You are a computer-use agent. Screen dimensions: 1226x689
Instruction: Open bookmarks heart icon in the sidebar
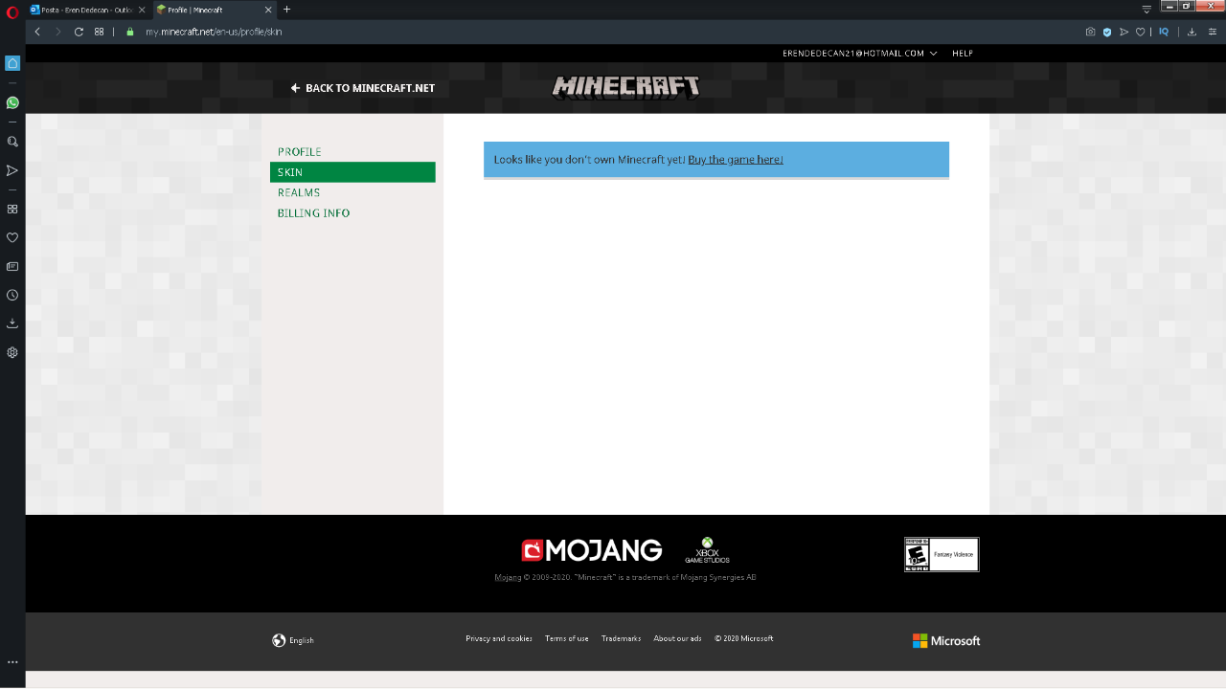tap(12, 237)
